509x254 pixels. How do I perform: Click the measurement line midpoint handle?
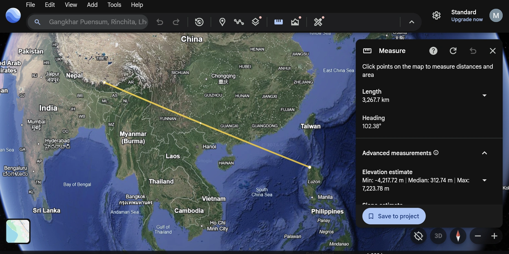pyautogui.click(x=201, y=123)
